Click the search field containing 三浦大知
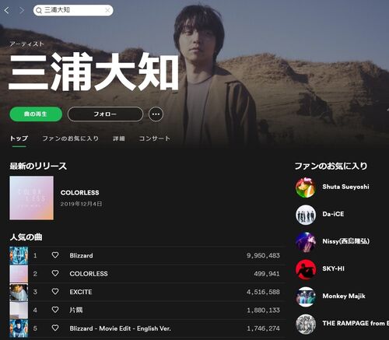 [73, 10]
